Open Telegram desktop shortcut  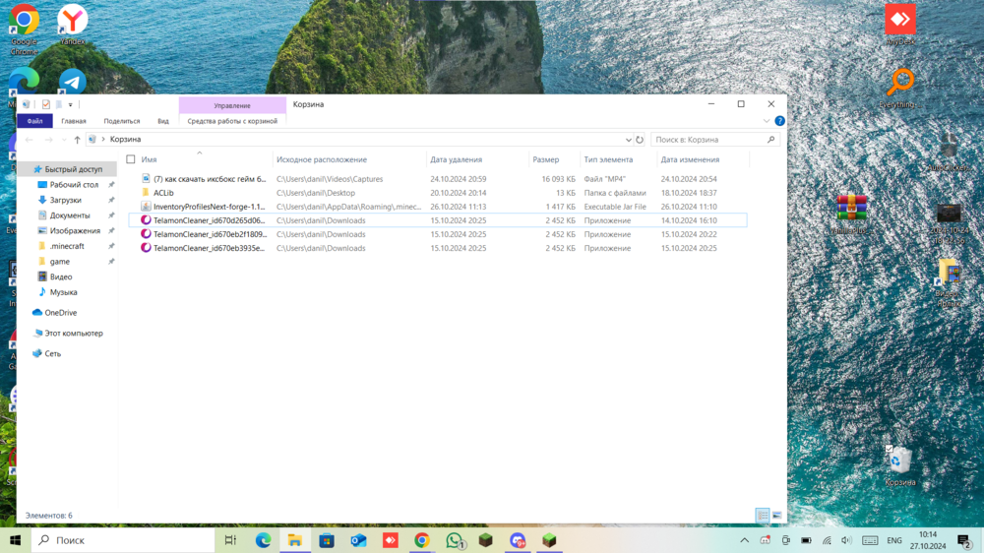[73, 82]
